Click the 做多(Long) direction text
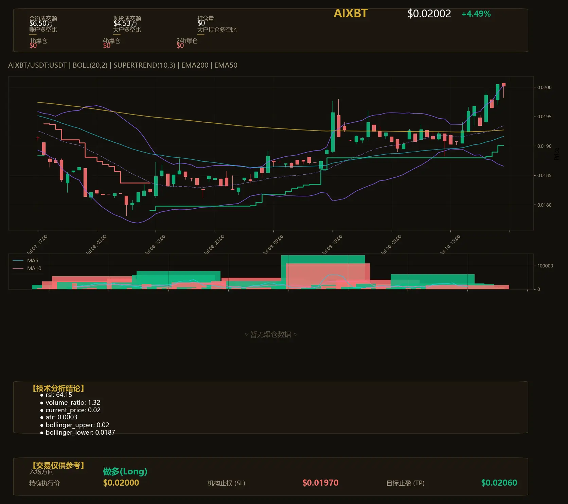The image size is (568, 504). click(125, 472)
